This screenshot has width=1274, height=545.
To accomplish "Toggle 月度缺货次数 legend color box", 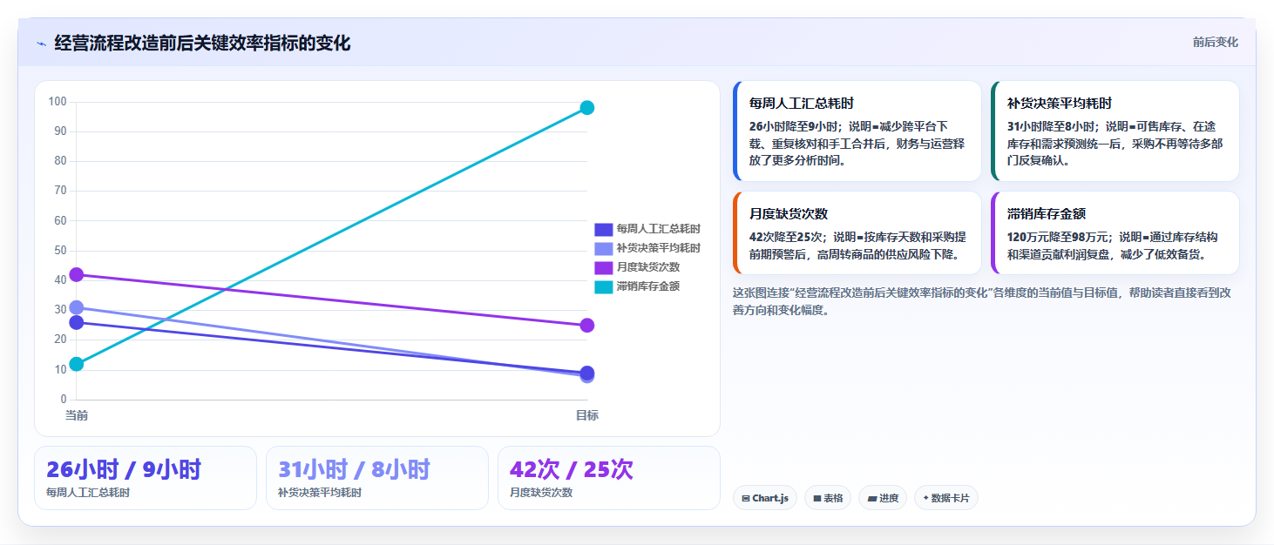I will click(x=604, y=267).
